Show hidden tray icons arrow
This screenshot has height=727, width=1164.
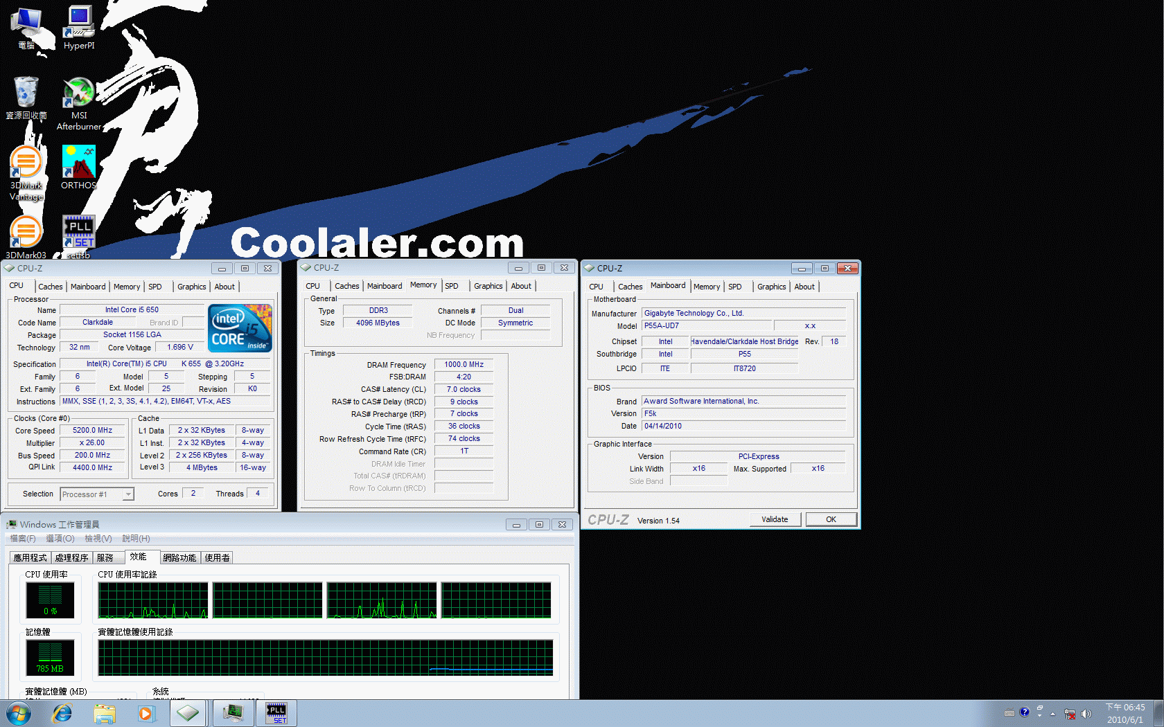coord(1052,713)
